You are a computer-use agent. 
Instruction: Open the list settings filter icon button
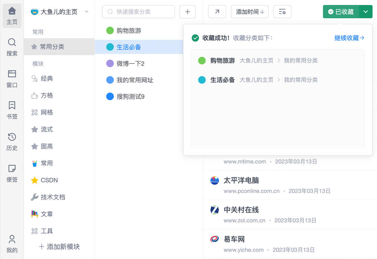click(x=282, y=12)
